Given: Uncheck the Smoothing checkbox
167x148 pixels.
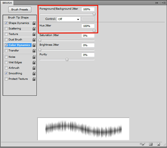Looking at the screenshot, I should point(6,73).
